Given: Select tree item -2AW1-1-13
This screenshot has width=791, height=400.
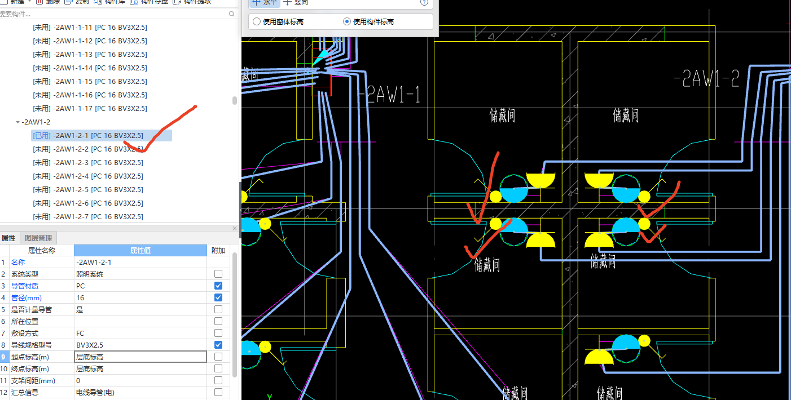Looking at the screenshot, I should click(x=90, y=54).
